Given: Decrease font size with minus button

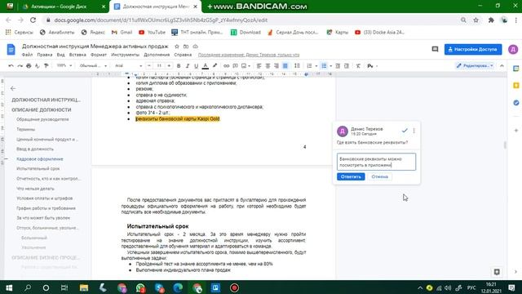Looking at the screenshot, I should [x=149, y=66].
